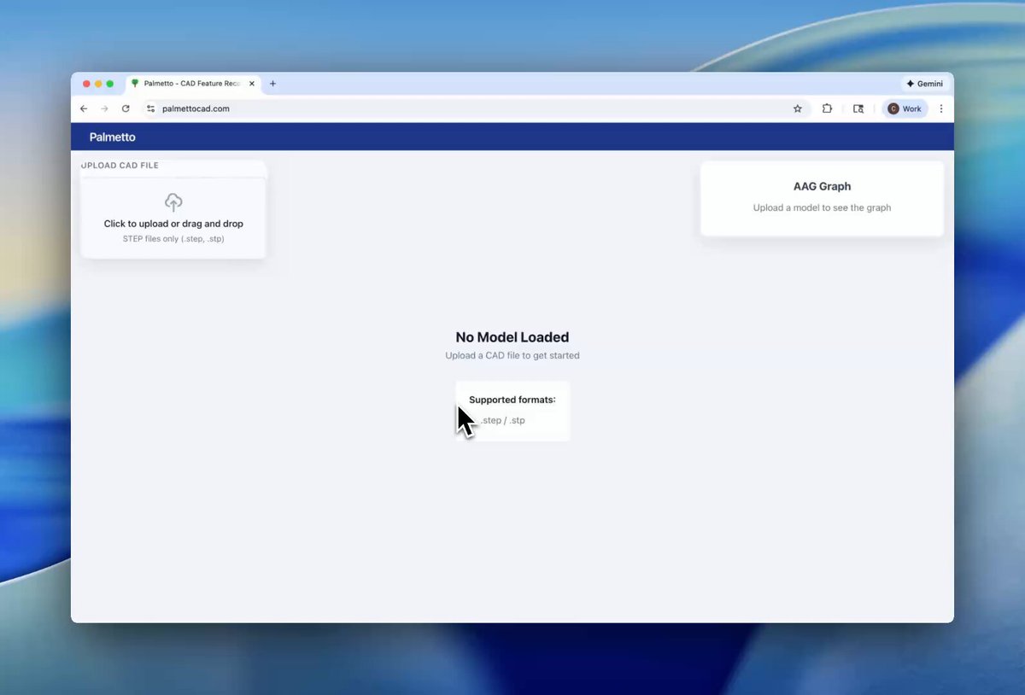The width and height of the screenshot is (1025, 695).
Task: Click the AAG Graph panel
Action: click(x=822, y=198)
